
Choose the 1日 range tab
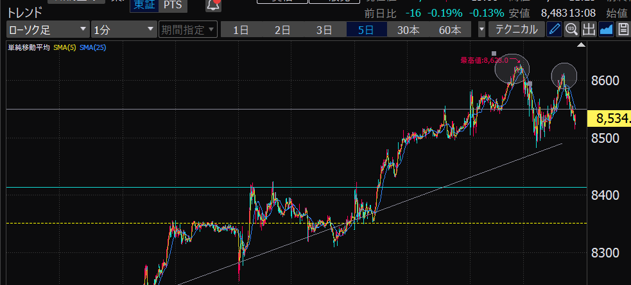pyautogui.click(x=241, y=29)
